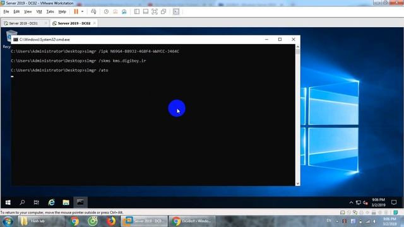Open the guest Windows Start button
Image resolution: width=404 pixels, height=227 pixels.
pyautogui.click(x=8, y=202)
